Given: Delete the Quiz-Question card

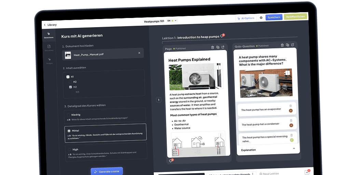Looking at the screenshot, I should click(282, 45).
